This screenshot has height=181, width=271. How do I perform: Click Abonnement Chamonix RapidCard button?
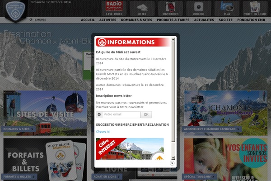212,129
